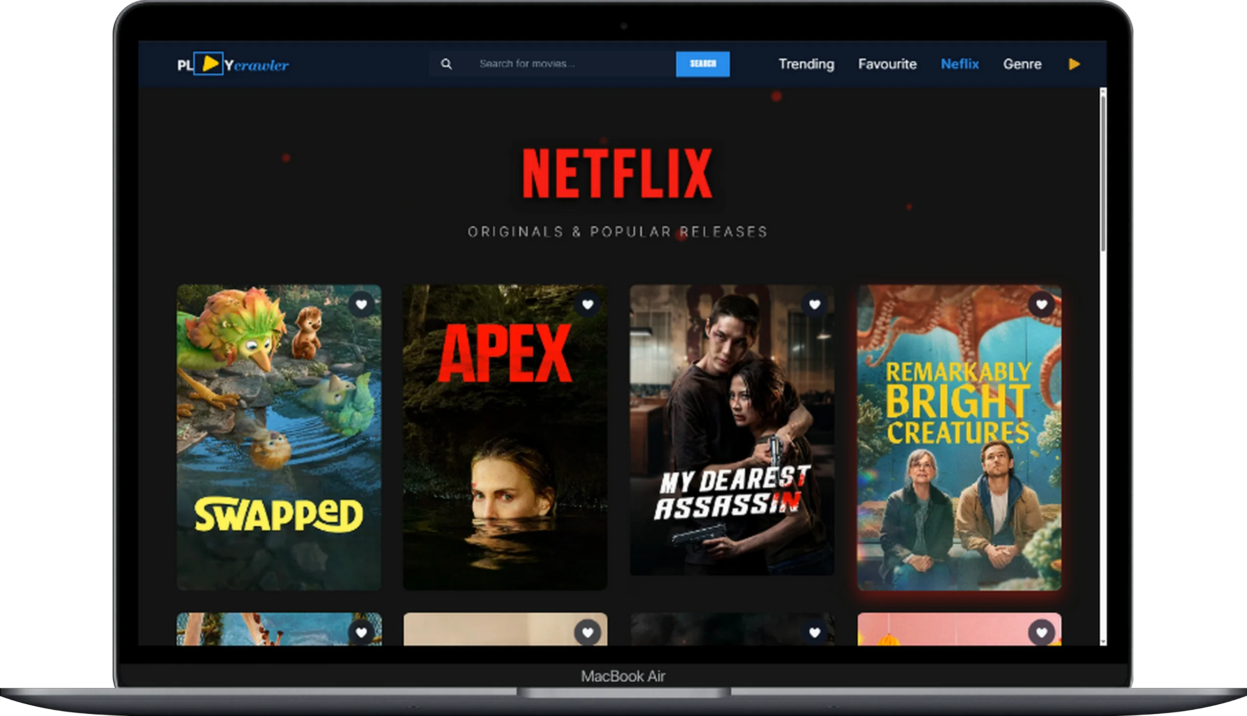Open Remarkably Bright Creatures poster
The height and width of the screenshot is (716, 1247).
(959, 437)
